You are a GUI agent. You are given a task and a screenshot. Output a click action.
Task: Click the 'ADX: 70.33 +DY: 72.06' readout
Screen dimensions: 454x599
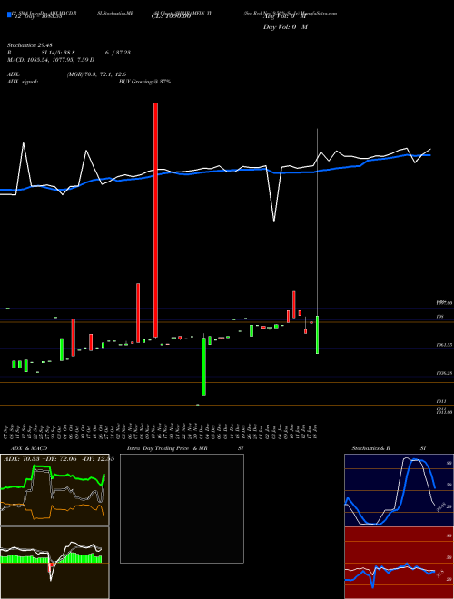41,458
